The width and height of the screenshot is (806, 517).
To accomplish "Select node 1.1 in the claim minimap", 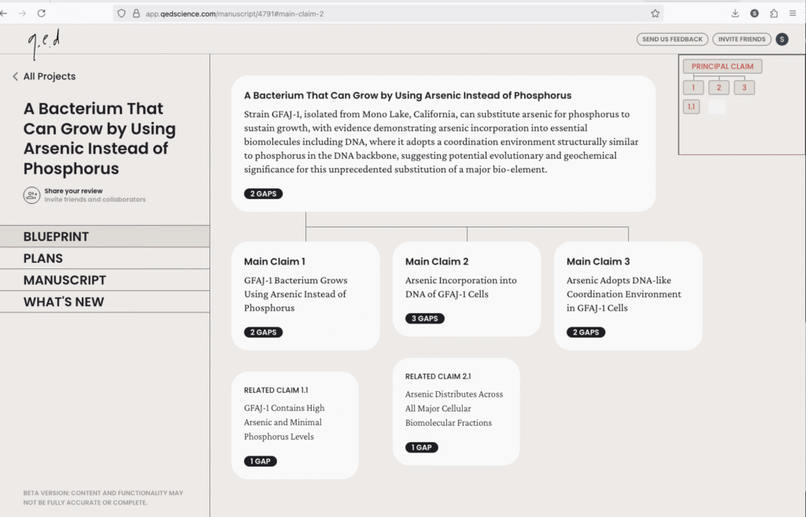I will coord(691,106).
